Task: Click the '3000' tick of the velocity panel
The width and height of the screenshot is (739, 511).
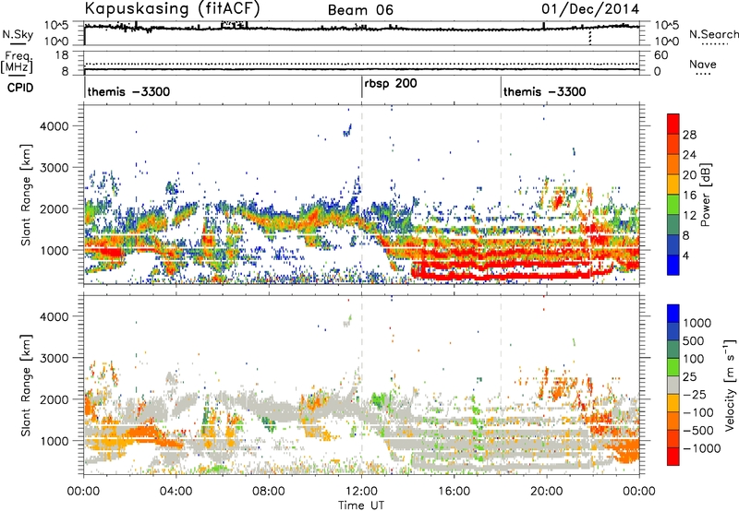Action: [x=55, y=358]
